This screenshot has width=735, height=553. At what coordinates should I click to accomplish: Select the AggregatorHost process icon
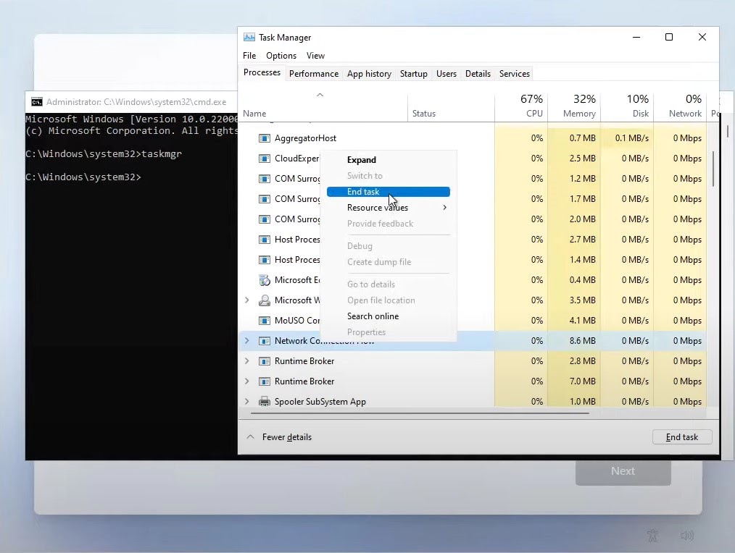click(x=265, y=138)
